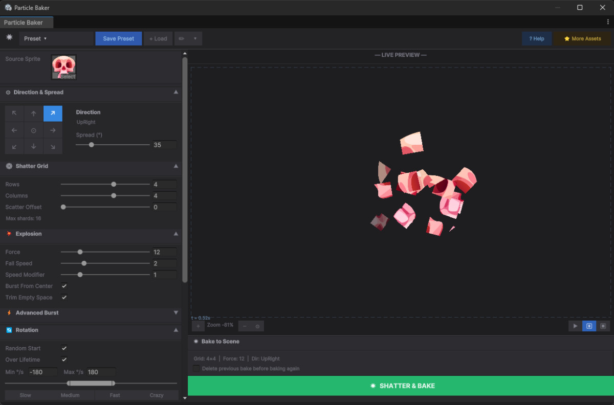Set direction to right arrow
The image size is (614, 405).
pyautogui.click(x=53, y=130)
